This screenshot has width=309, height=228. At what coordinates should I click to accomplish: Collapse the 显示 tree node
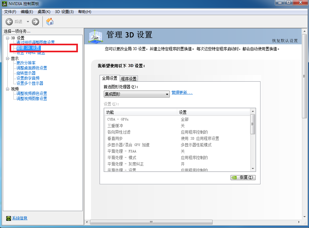[x=7, y=58]
